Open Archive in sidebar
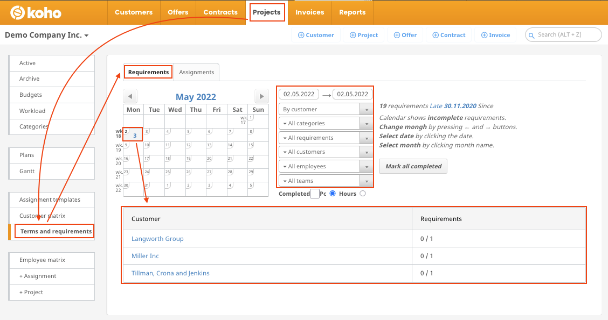Screen dimensions: 608x320 pyautogui.click(x=52, y=79)
